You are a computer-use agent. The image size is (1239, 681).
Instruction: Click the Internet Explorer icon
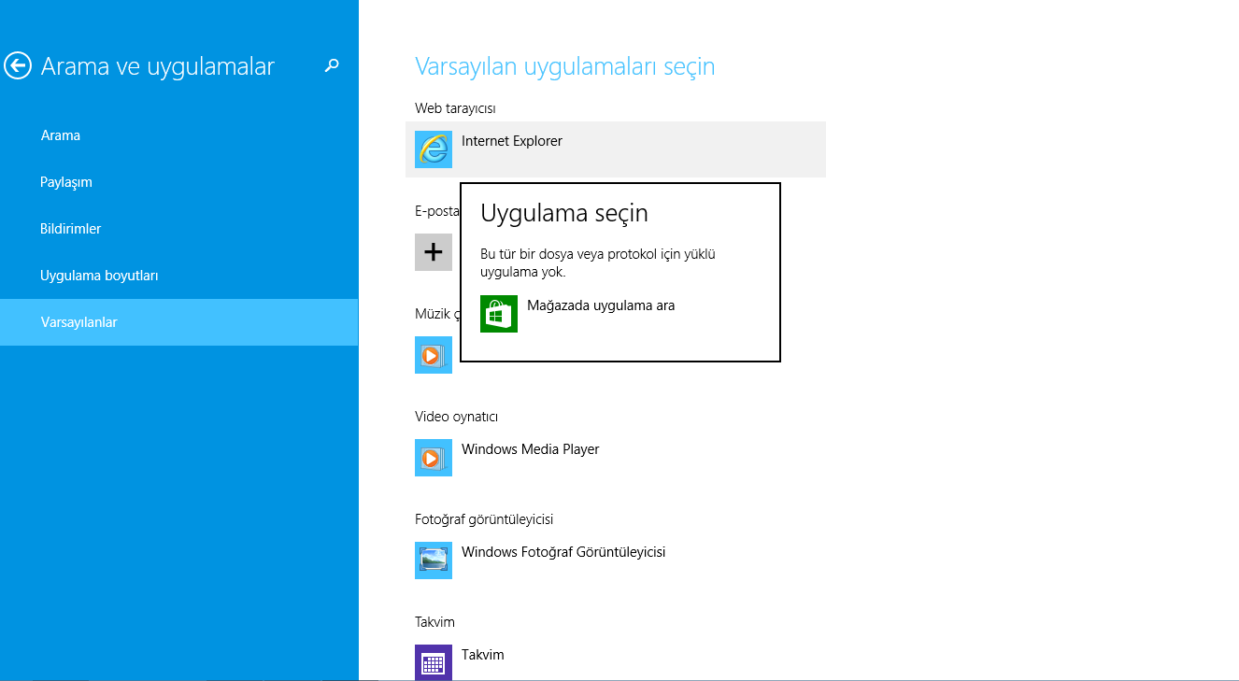tap(434, 149)
